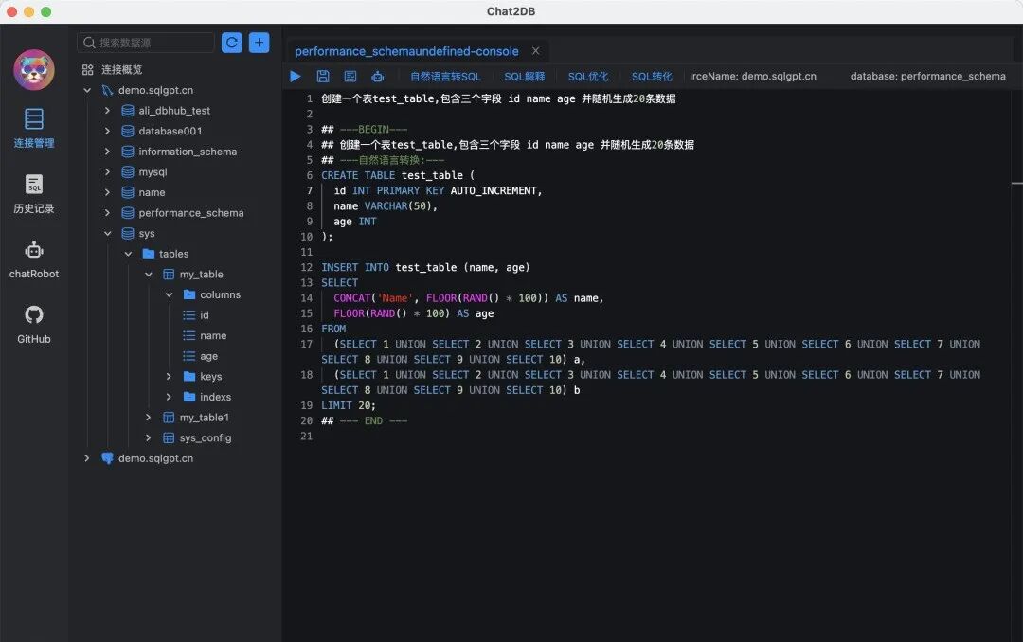1023x642 pixels.
Task: Save the console using the disk icon
Action: [323, 77]
